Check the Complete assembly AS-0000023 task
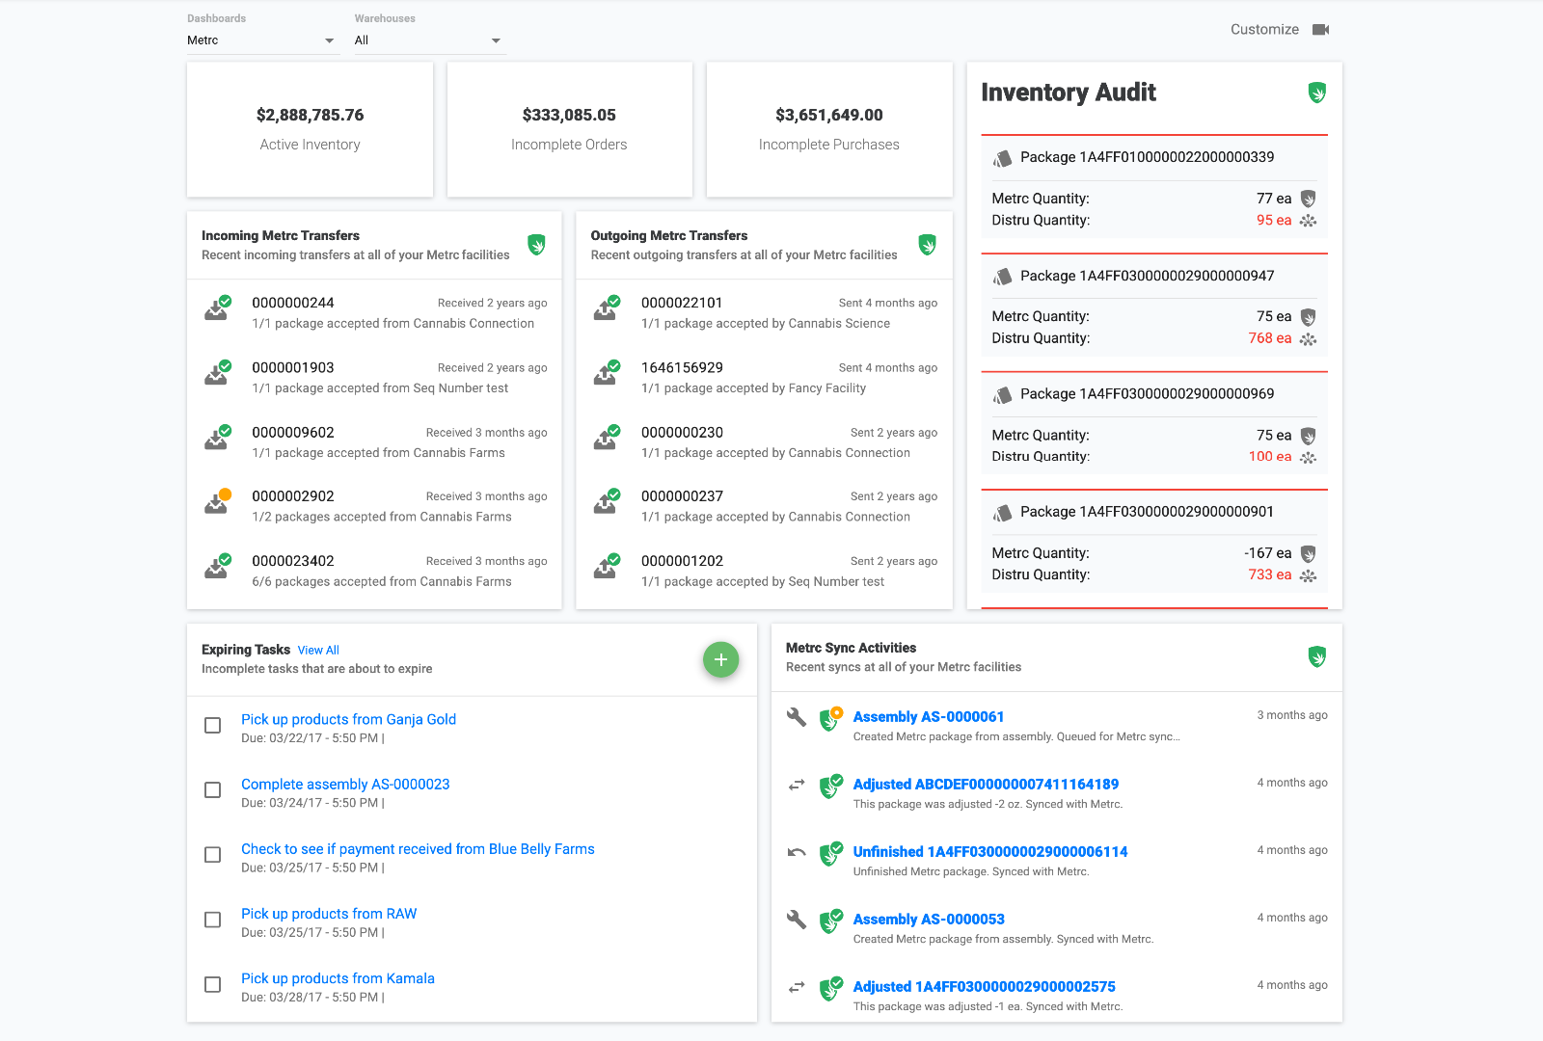Viewport: 1543px width, 1041px height. coord(213,790)
